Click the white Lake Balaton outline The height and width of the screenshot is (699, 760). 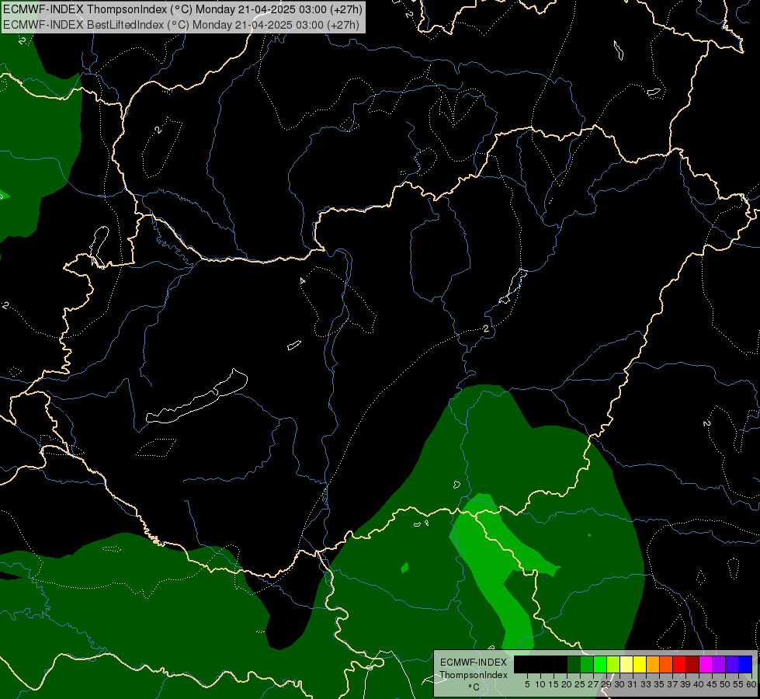tap(196, 396)
